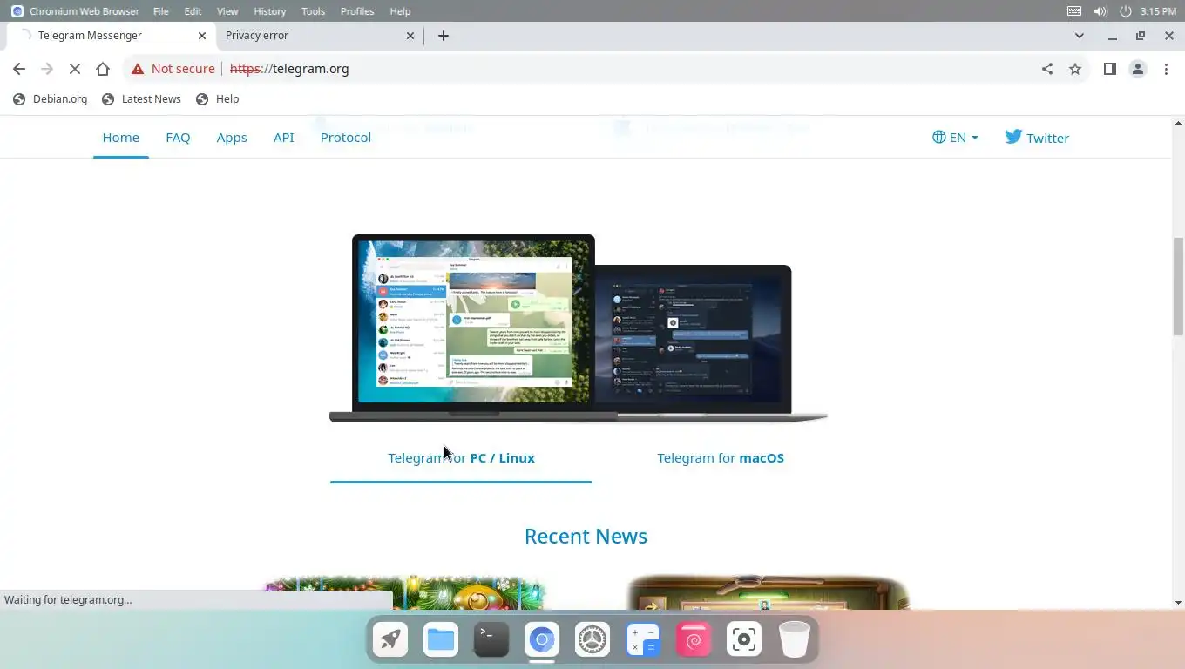Viewport: 1185px width, 669px height.
Task: Click the Not secure warning indicator
Action: coord(173,69)
